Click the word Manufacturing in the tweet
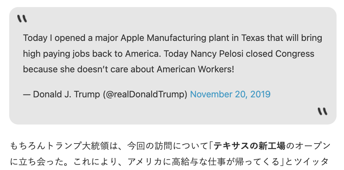This screenshot has height=170, width=344. point(176,38)
